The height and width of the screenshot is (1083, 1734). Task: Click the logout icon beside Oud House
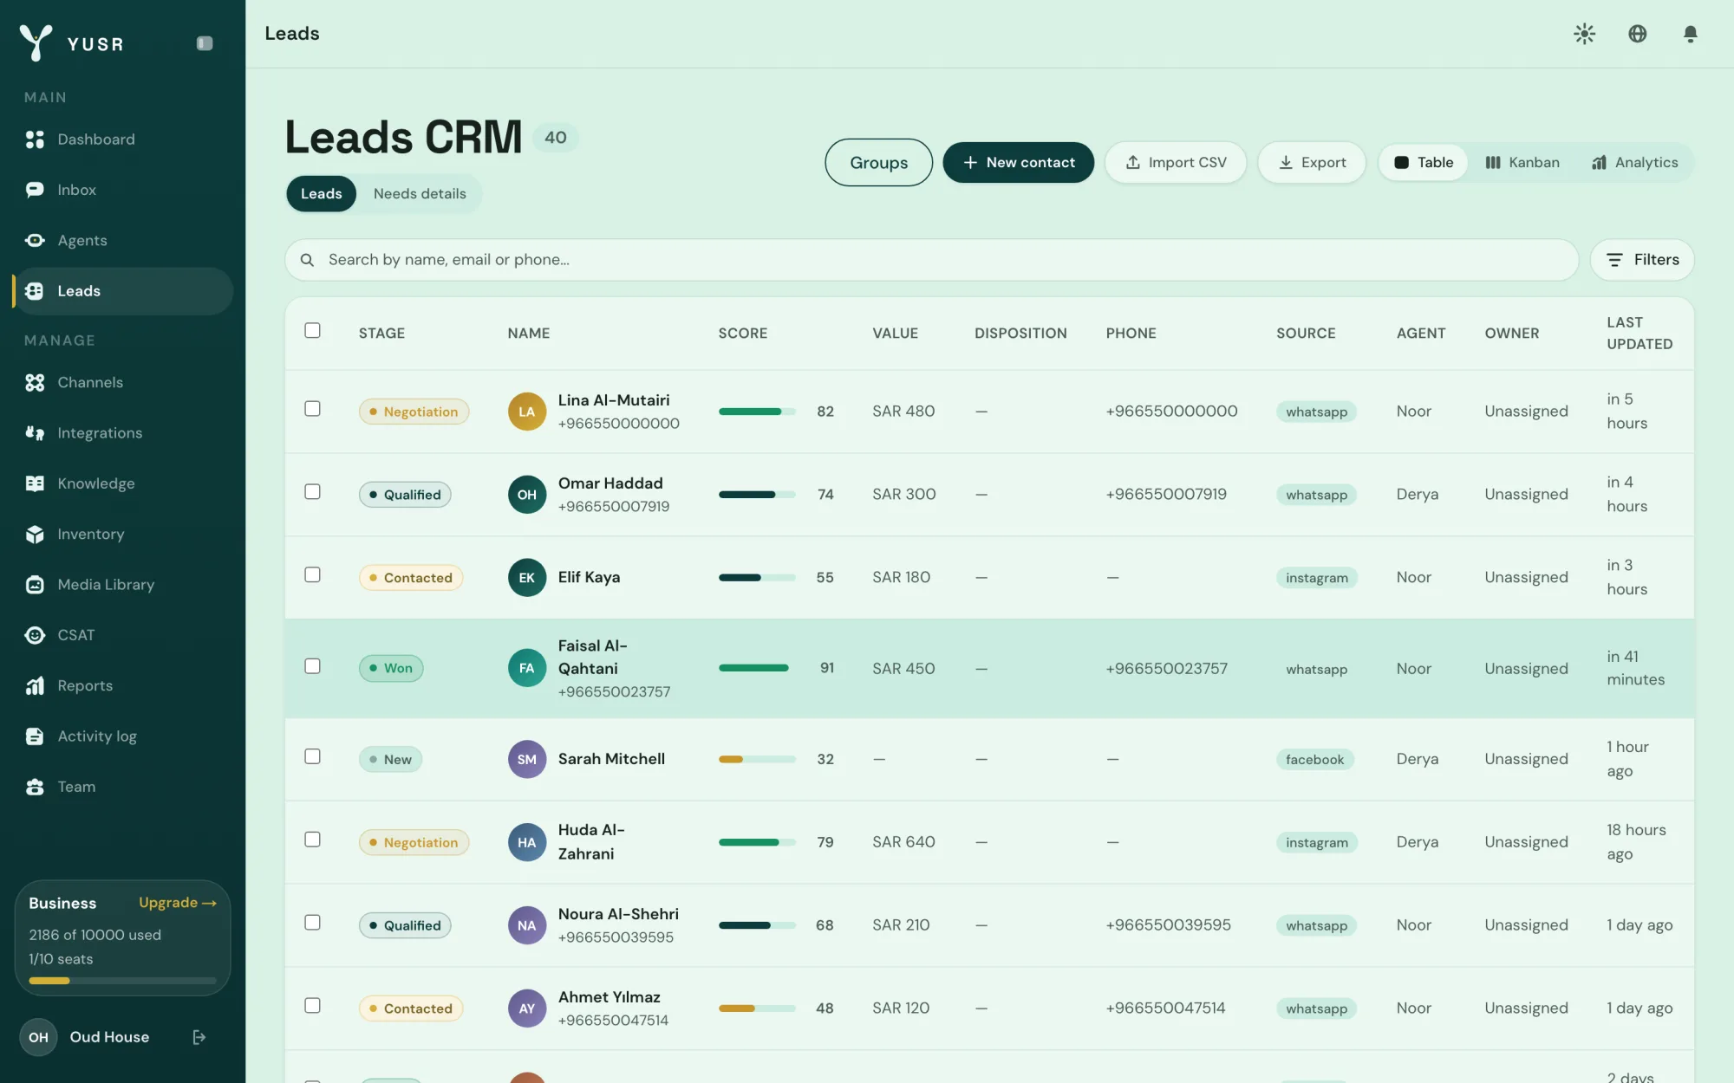coord(199,1037)
